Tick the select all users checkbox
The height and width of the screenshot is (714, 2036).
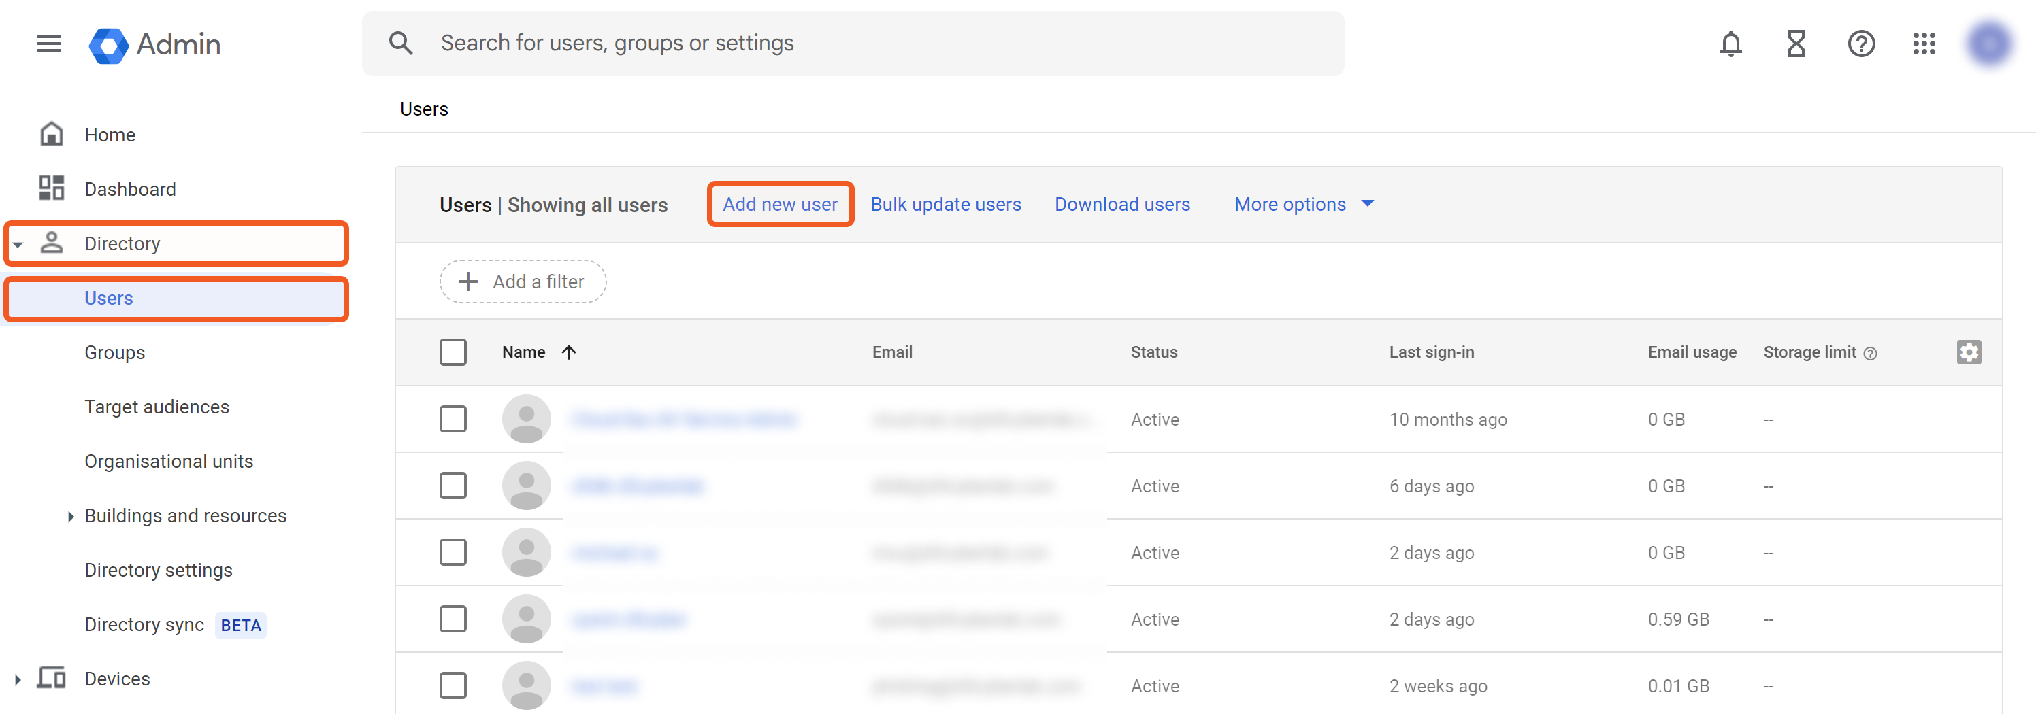pos(453,352)
